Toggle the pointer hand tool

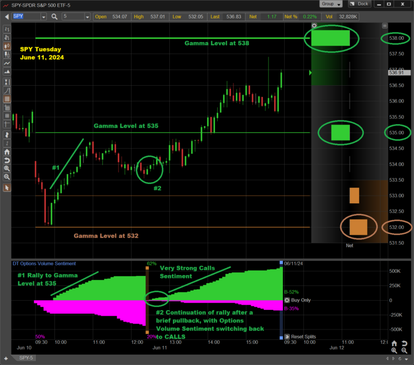click(x=6, y=188)
